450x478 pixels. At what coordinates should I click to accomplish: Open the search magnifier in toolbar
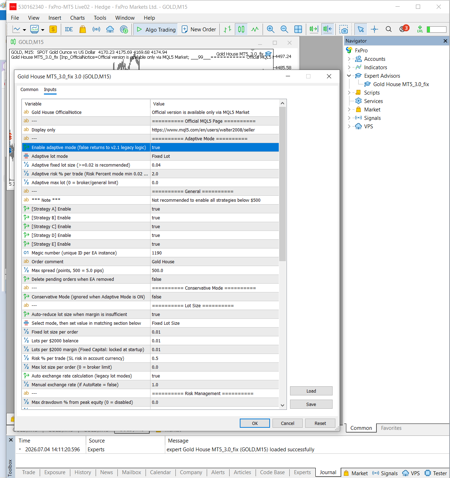388,30
